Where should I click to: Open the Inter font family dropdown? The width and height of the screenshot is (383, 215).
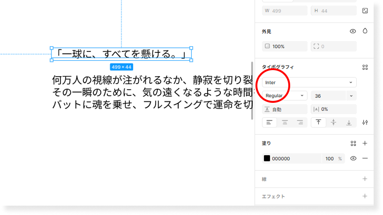click(x=309, y=82)
